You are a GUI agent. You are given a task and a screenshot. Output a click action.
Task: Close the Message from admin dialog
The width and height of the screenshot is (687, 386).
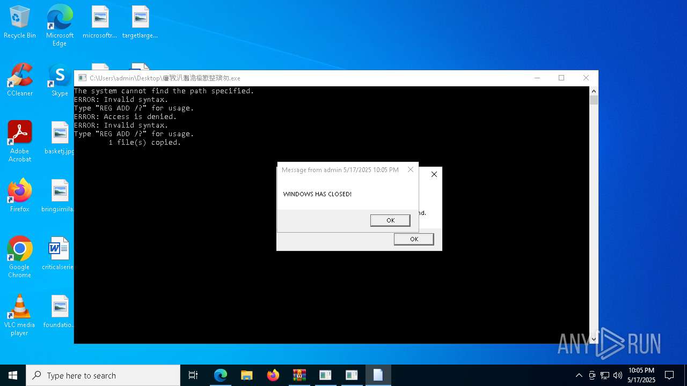(411, 169)
